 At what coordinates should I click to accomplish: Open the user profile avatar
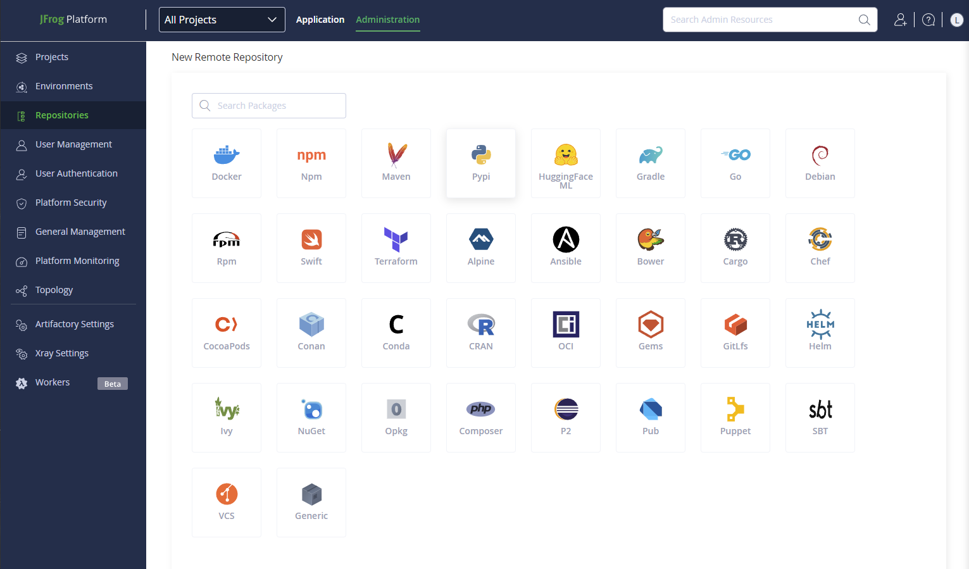point(956,20)
